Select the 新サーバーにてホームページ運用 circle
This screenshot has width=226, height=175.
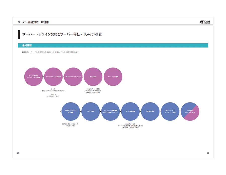coord(170,111)
